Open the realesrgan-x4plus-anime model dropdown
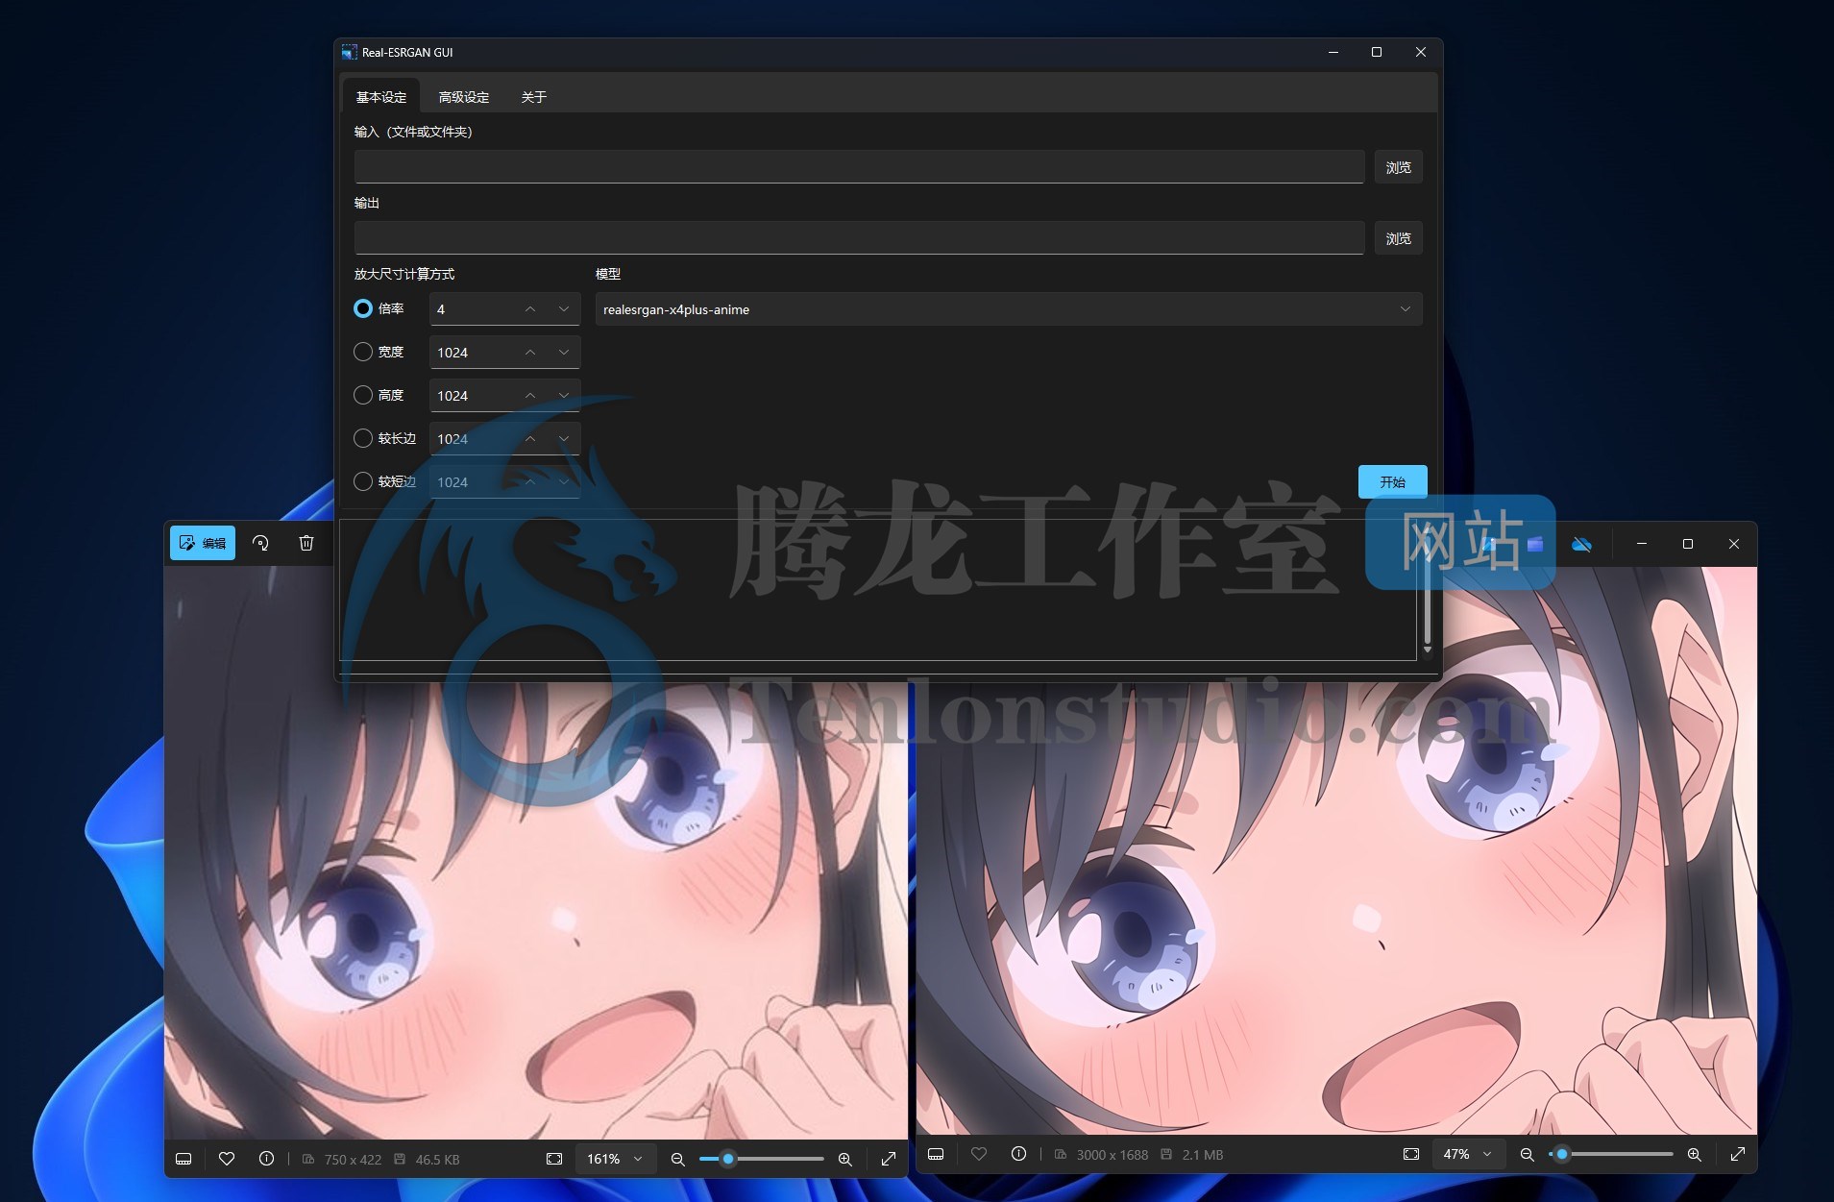 [1009, 309]
